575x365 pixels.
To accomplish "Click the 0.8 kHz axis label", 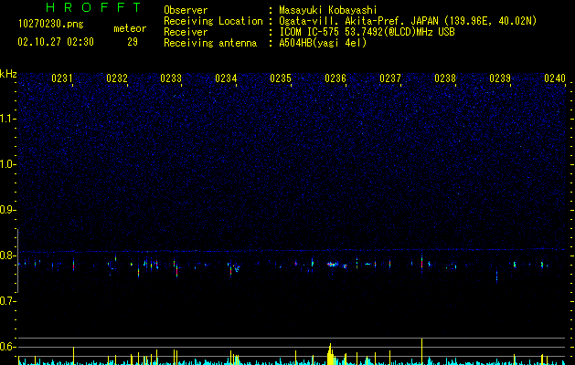I will pos(7,255).
